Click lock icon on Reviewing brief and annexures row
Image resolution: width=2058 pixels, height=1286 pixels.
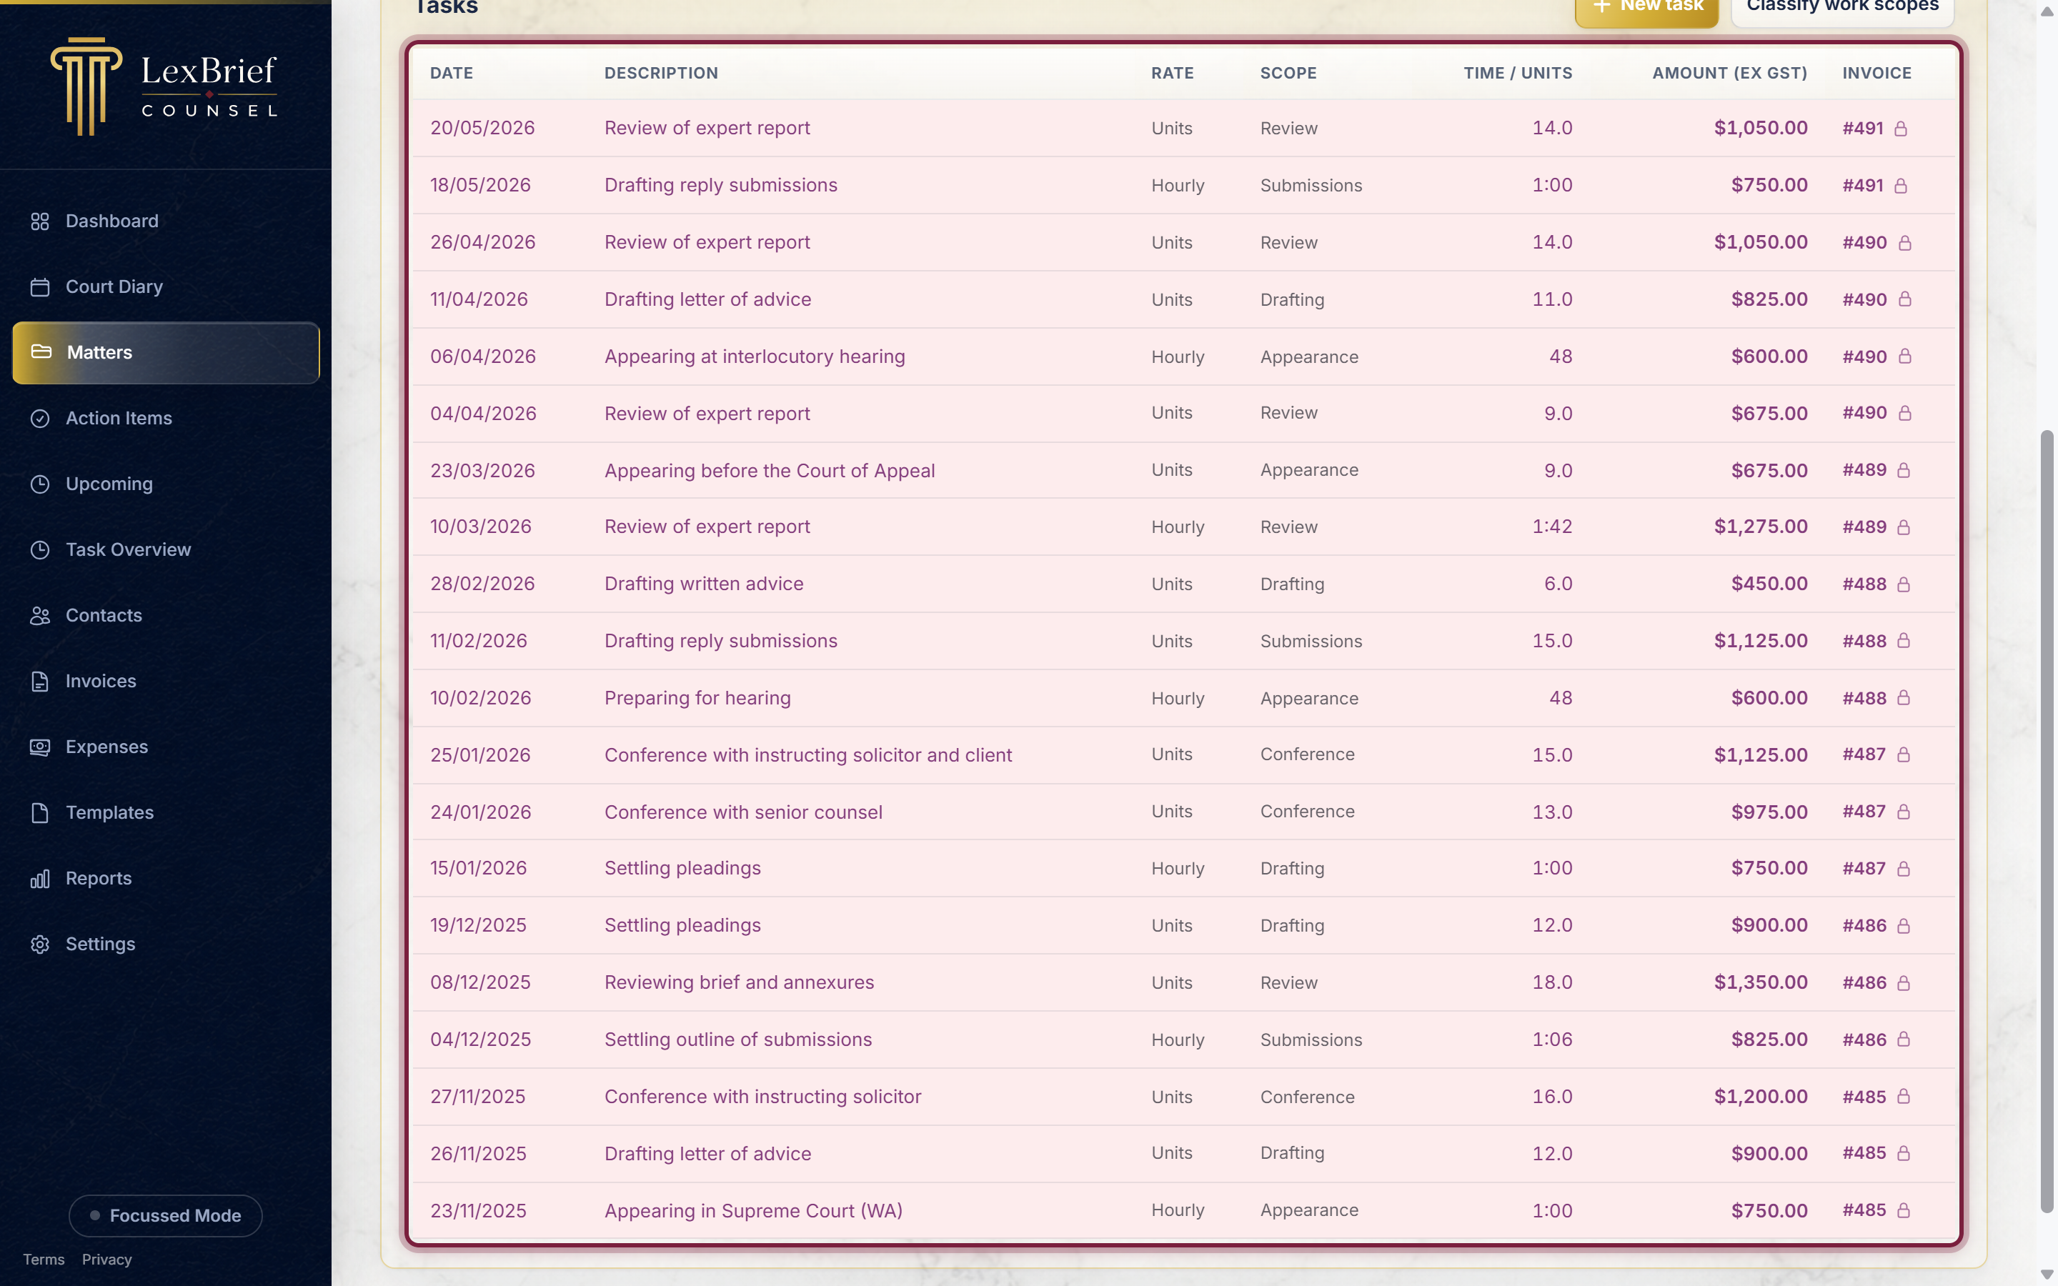(x=1904, y=983)
